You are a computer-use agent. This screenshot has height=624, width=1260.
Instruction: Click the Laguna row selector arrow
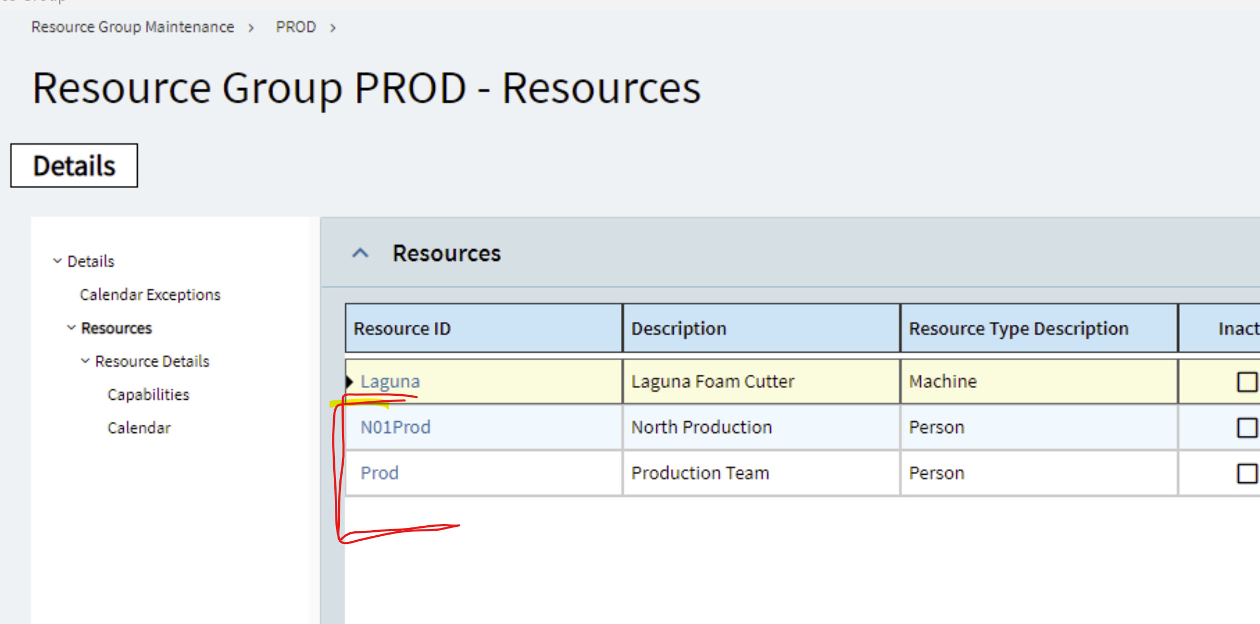click(349, 382)
